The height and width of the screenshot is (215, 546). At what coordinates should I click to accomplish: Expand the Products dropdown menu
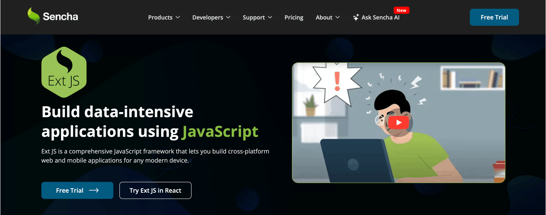164,17
